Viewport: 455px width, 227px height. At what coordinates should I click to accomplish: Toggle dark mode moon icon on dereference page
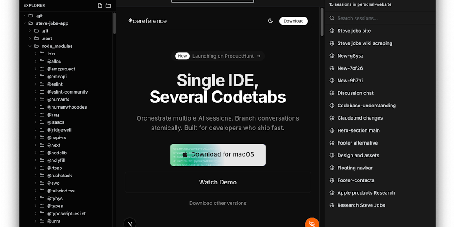271,21
